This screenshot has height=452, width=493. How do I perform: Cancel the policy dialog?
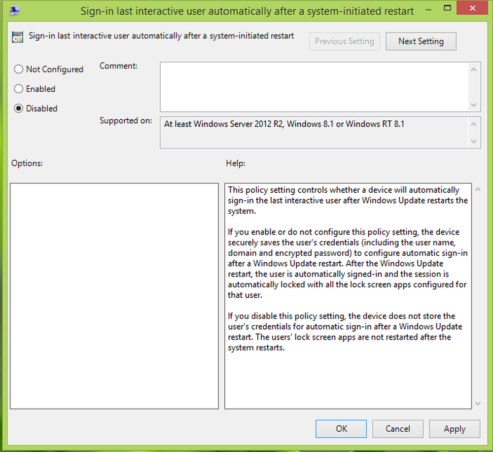(397, 428)
